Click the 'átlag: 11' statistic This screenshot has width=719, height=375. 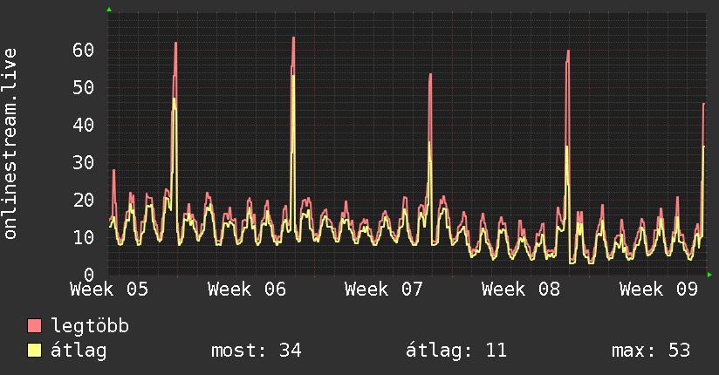[x=456, y=351]
